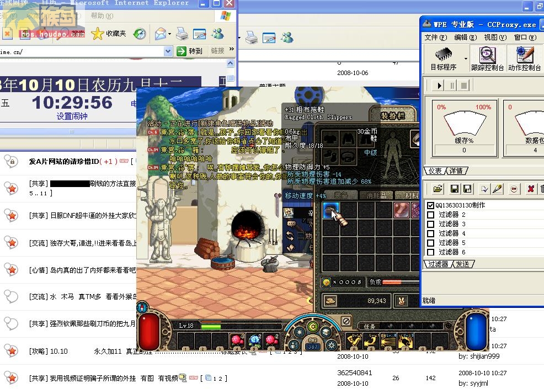Open the 目标程序 target program button in WPE
This screenshot has height=389, width=544.
click(x=444, y=58)
